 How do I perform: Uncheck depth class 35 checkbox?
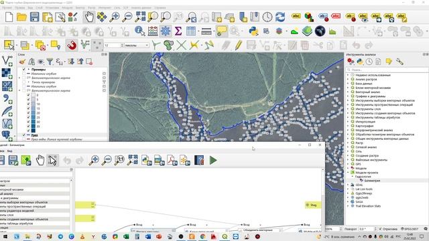tap(28, 126)
